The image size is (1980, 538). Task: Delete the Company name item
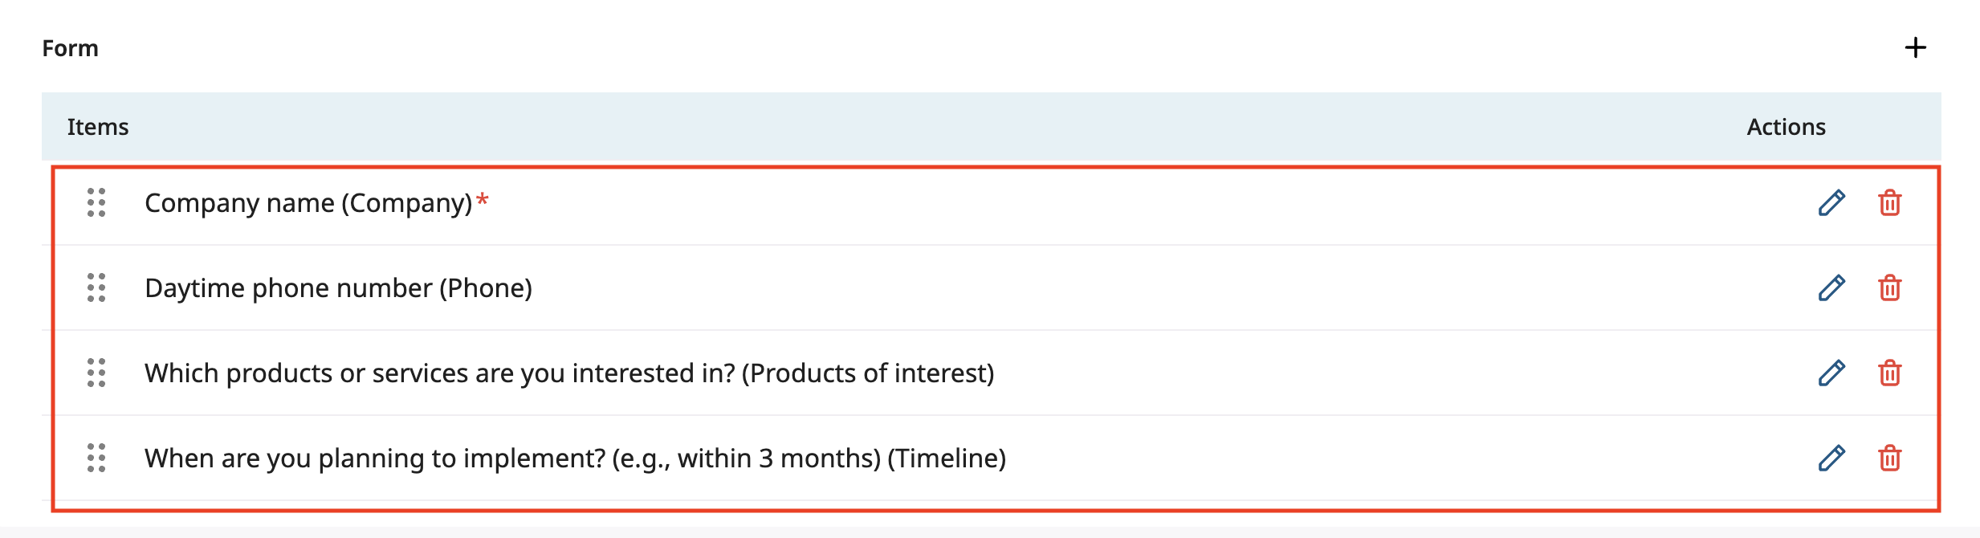click(1890, 203)
